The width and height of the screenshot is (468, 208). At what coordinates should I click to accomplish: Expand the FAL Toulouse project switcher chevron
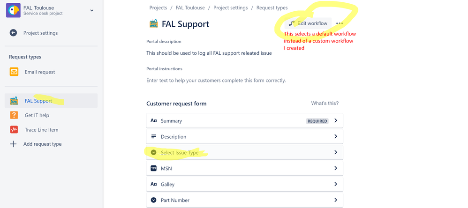(x=91, y=10)
